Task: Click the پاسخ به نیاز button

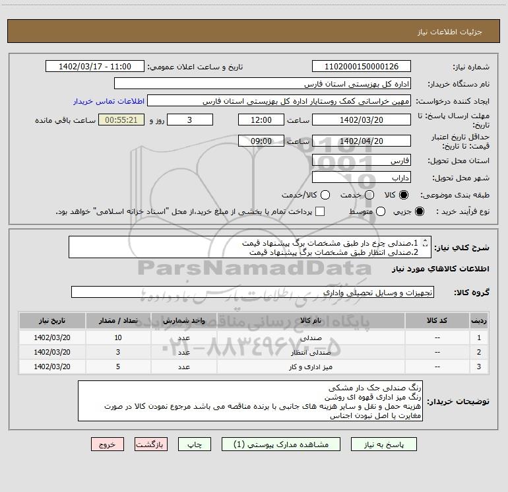Action: point(383,444)
